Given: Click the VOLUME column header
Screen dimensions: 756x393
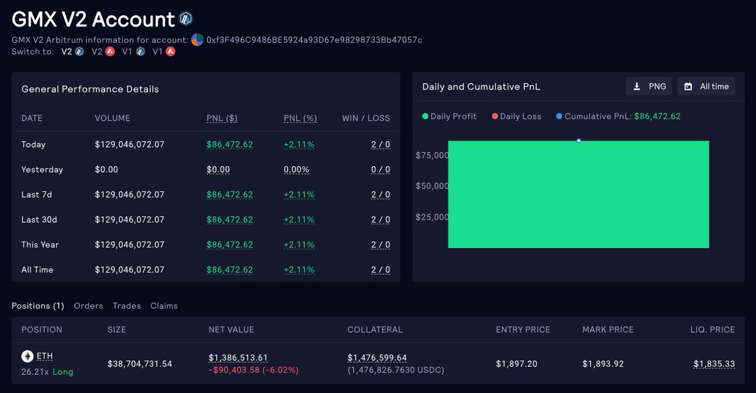Looking at the screenshot, I should pyautogui.click(x=112, y=118).
